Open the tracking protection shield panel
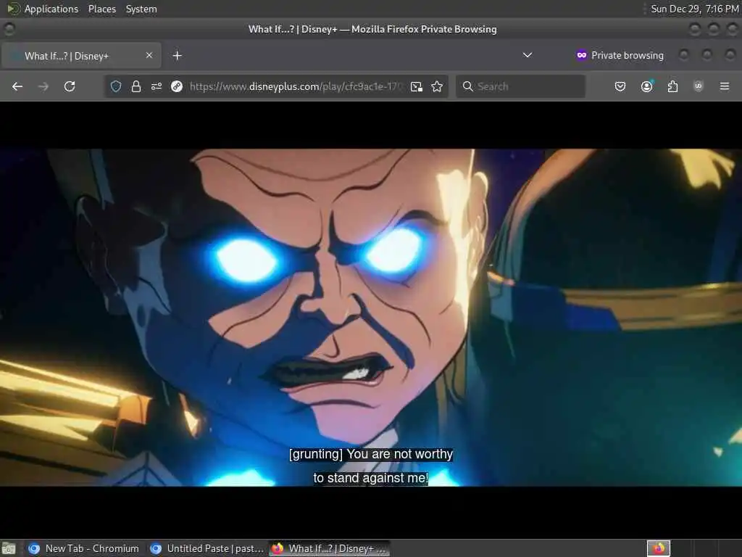Viewport: 742px width, 557px height. coord(116,86)
